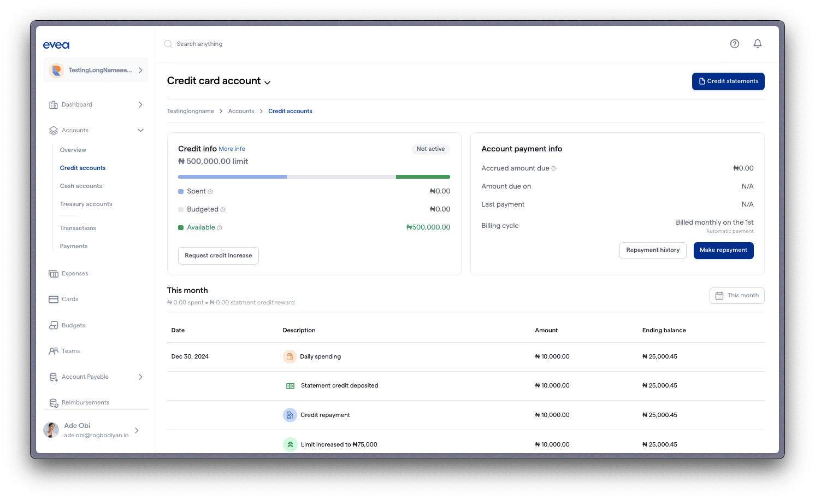This screenshot has width=815, height=499.
Task: Open notifications via the bell icon
Action: (x=758, y=43)
